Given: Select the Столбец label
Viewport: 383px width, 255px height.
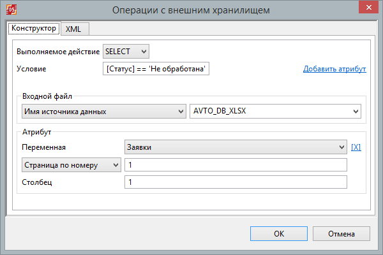Looking at the screenshot, I should pos(37,182).
